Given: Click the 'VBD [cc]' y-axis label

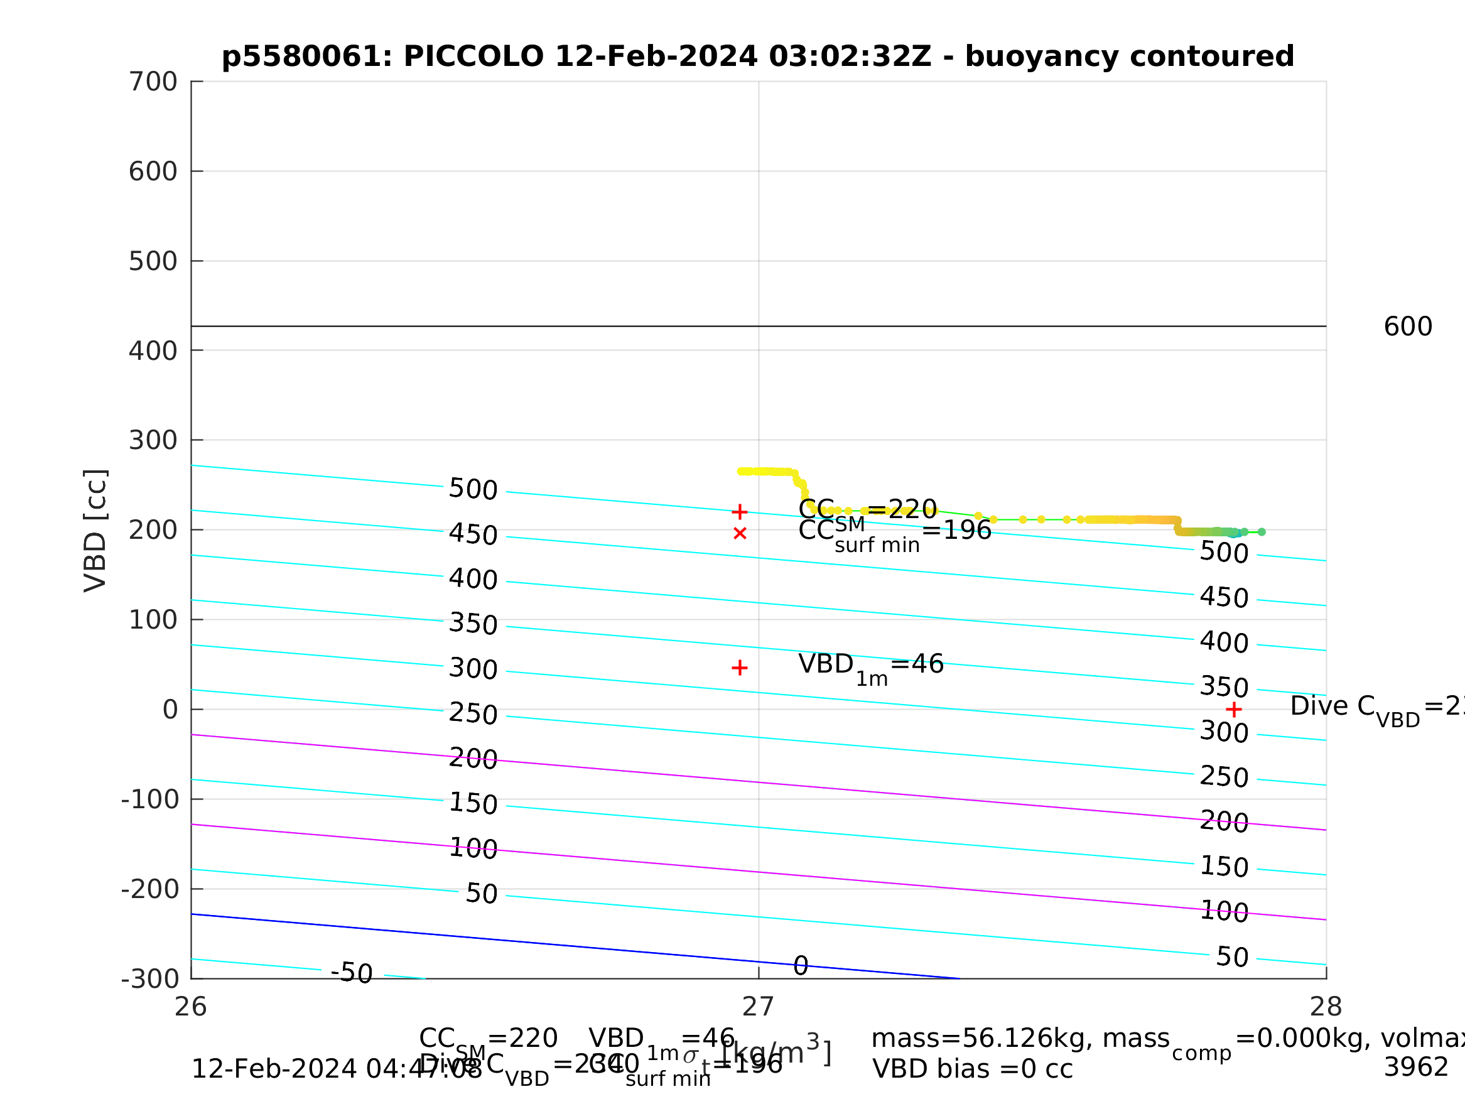Looking at the screenshot, I should point(95,531).
